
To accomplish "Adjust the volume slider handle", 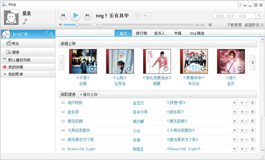I will click(x=77, y=25).
